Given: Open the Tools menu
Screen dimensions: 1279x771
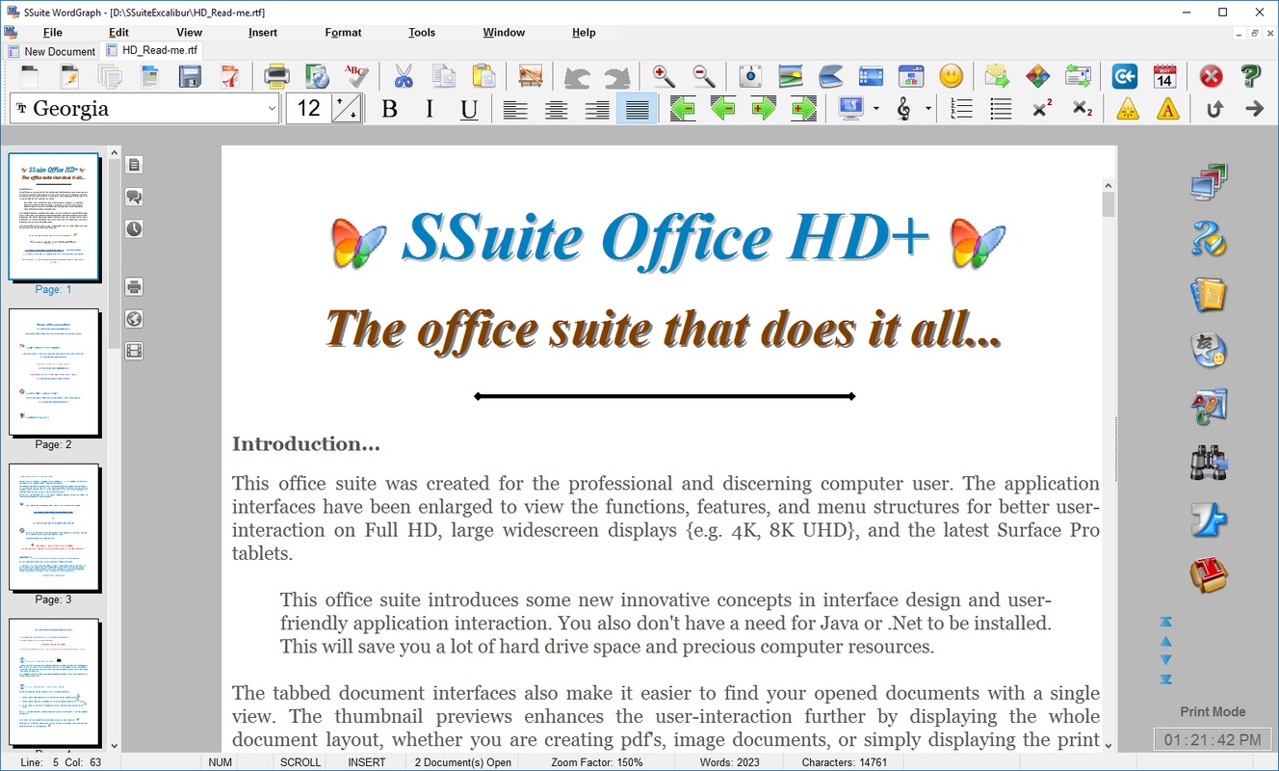Looking at the screenshot, I should click(422, 33).
